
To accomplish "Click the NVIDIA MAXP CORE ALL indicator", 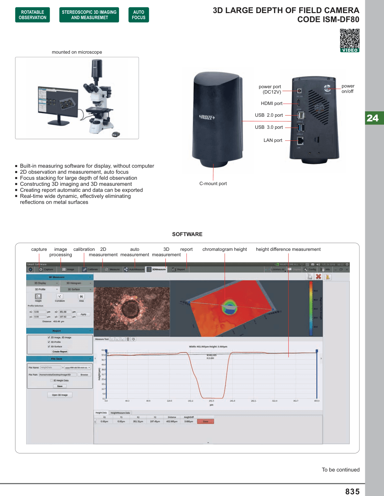I will [286, 264].
